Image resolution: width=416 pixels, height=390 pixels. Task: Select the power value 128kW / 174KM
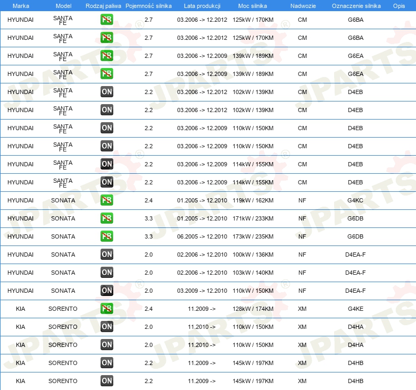(x=253, y=309)
